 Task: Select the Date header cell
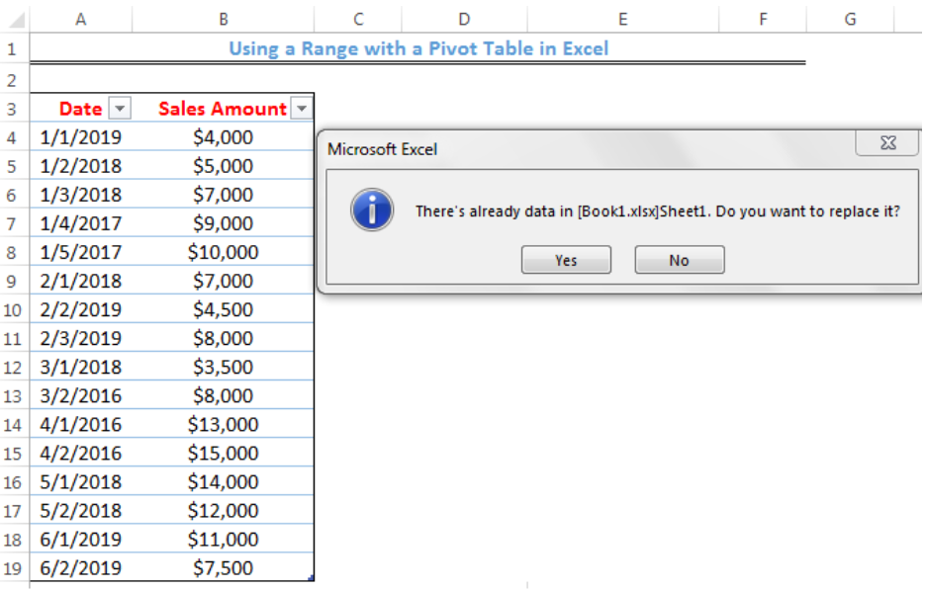(x=79, y=109)
